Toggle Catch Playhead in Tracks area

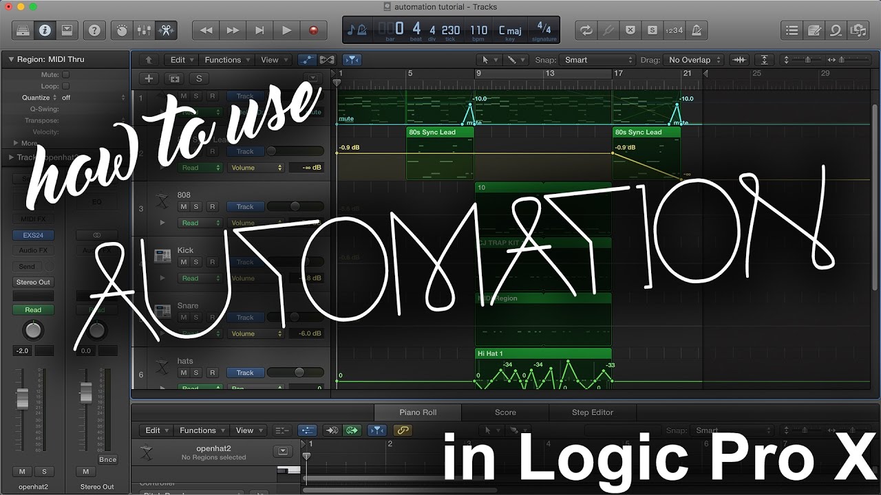coord(352,60)
